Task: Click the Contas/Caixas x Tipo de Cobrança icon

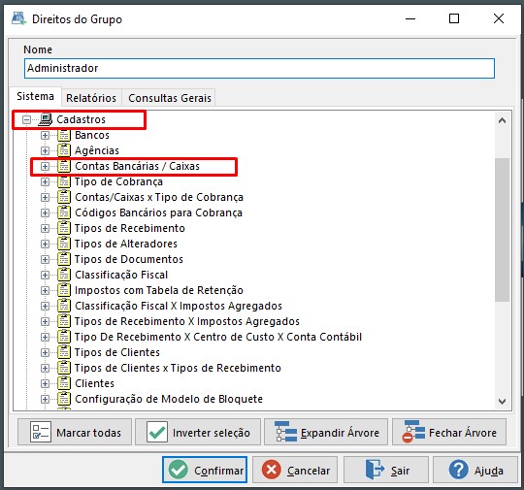Action: click(x=64, y=197)
